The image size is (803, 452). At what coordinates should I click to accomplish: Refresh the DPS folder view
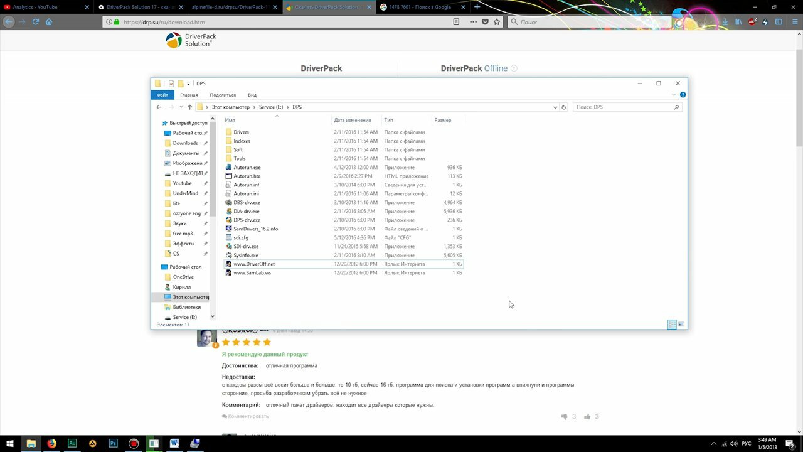click(x=563, y=107)
